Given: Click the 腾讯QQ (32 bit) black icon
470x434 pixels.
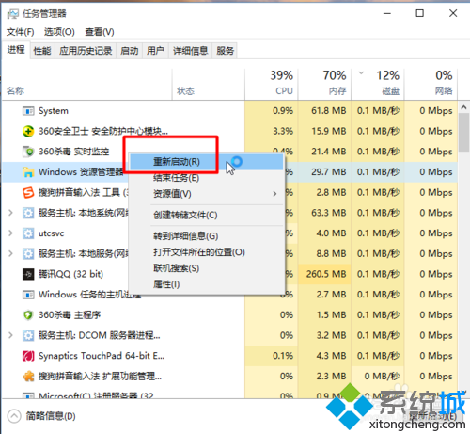Looking at the screenshot, I should (28, 274).
